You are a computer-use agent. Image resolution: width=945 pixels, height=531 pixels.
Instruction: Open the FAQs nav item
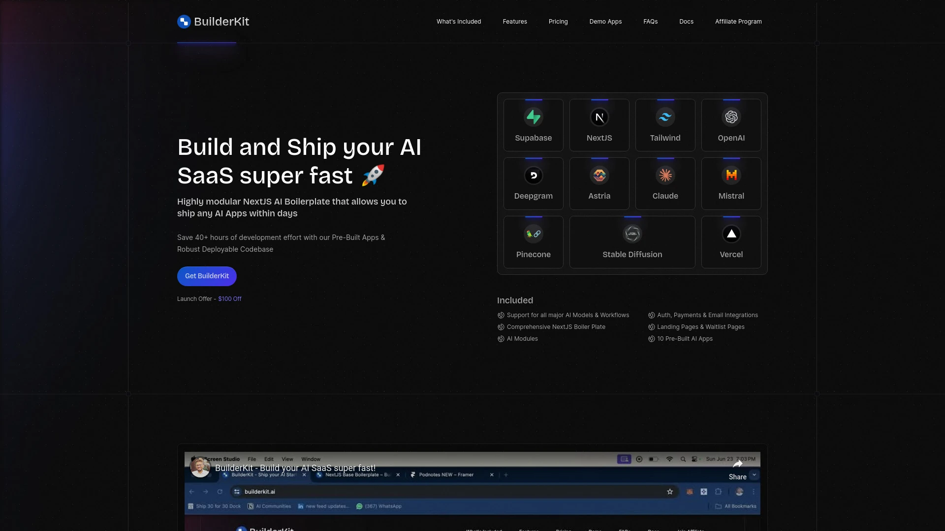[650, 21]
